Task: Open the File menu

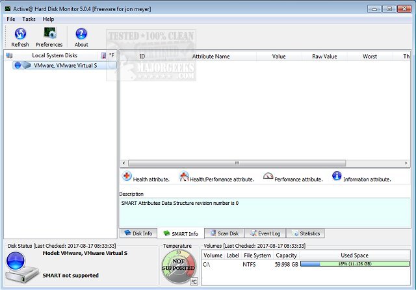Action: pyautogui.click(x=11, y=19)
